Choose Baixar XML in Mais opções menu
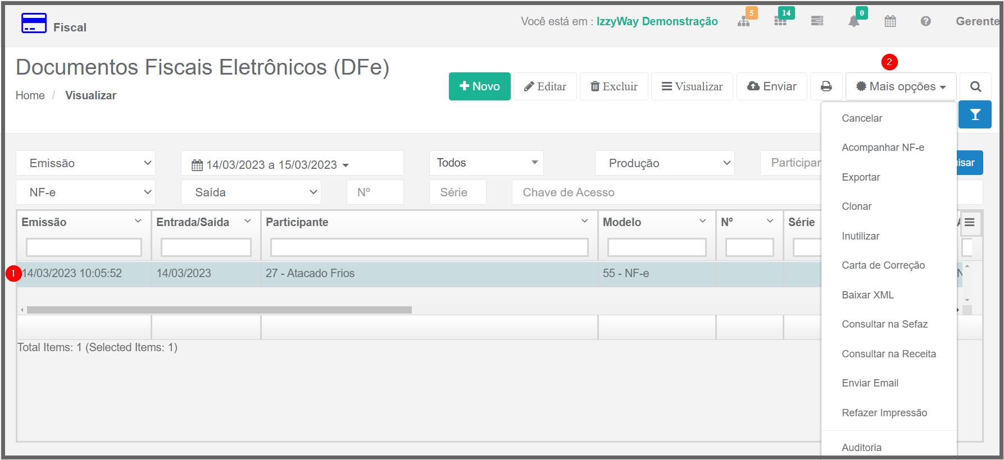 pyautogui.click(x=867, y=295)
